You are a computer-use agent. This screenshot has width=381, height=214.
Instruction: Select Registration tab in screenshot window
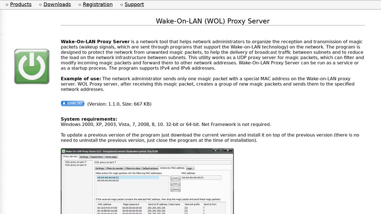pos(97,157)
